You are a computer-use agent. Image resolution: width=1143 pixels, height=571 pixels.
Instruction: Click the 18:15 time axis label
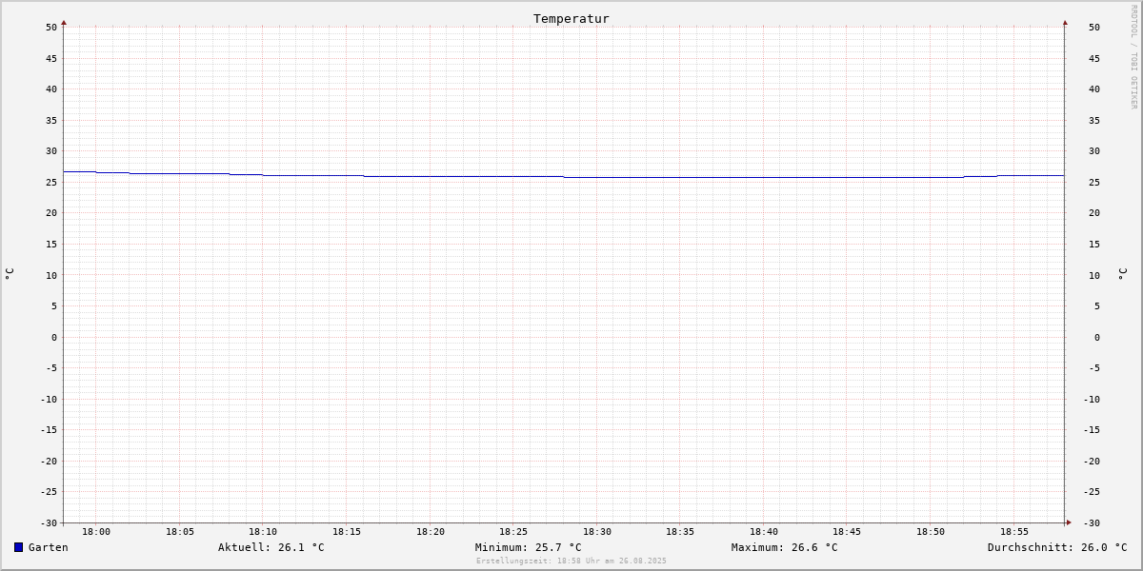pyautogui.click(x=347, y=532)
